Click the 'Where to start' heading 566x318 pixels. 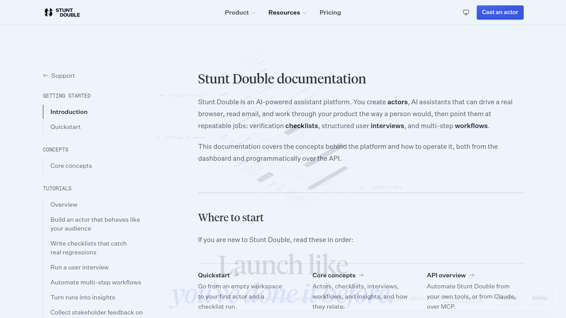tap(231, 217)
